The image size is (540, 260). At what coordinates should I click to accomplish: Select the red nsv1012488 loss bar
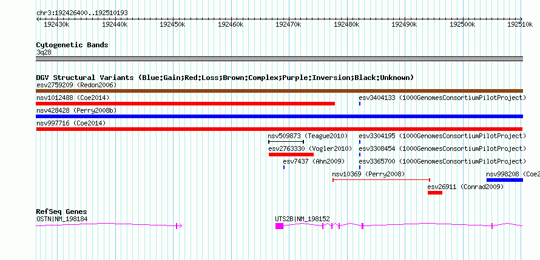185,104
